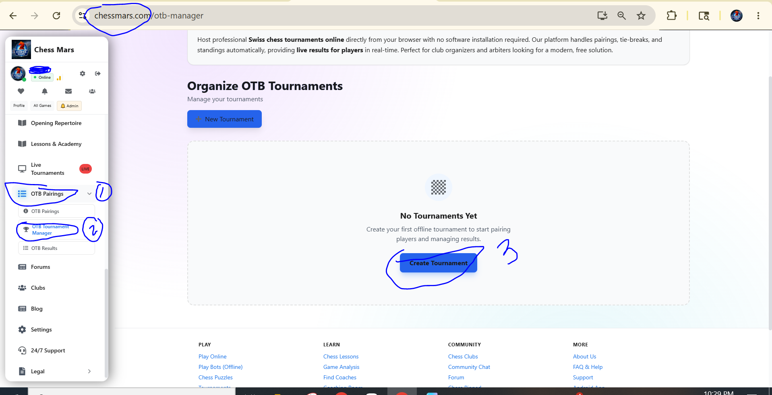
Task: Go forward in browser history
Action: [35, 16]
